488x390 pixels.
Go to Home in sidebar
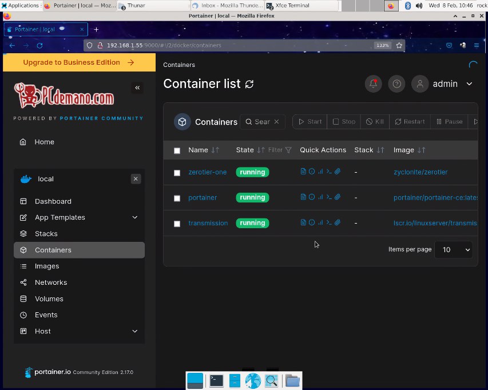(x=80, y=142)
